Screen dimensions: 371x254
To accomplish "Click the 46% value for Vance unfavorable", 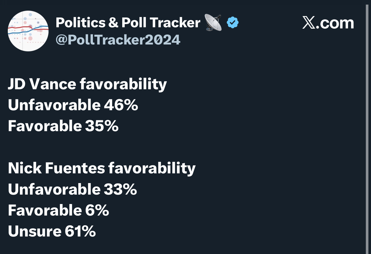I will [121, 105].
